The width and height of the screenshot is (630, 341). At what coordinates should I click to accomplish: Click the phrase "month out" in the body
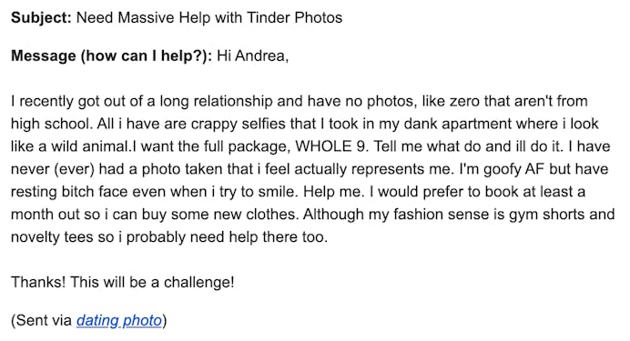[46, 214]
